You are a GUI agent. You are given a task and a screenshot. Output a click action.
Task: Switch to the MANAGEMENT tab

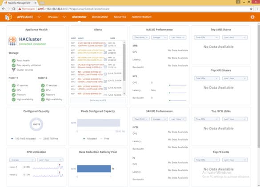click(x=100, y=17)
